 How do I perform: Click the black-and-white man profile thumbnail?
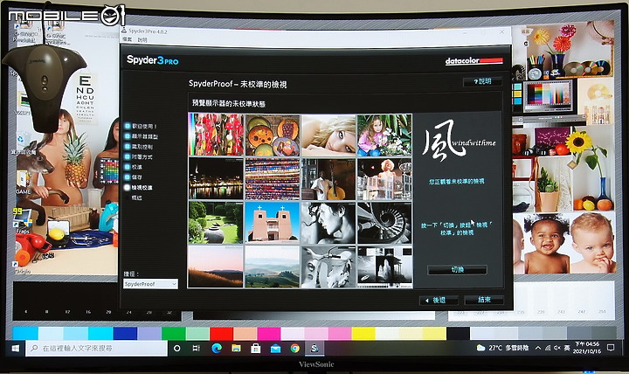(x=328, y=223)
